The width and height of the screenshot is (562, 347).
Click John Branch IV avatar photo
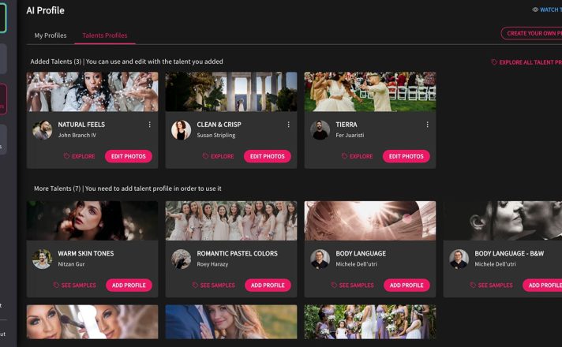coord(43,129)
